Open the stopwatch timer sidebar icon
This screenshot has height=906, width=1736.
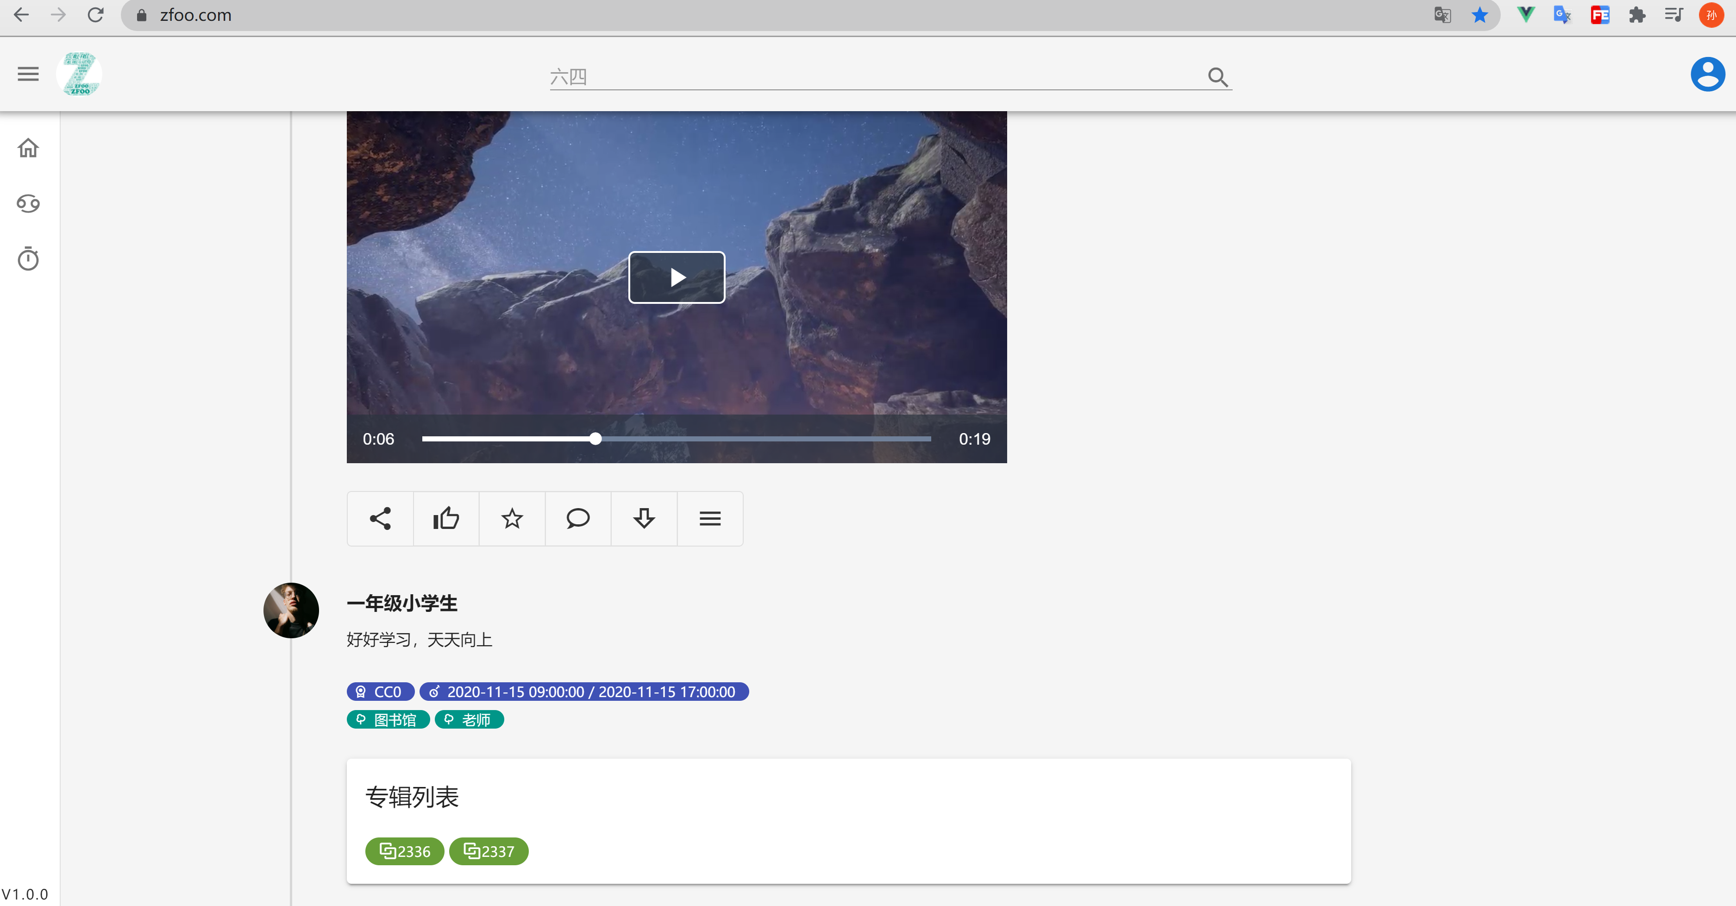click(28, 259)
